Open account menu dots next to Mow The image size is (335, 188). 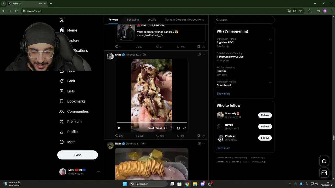tap(99, 172)
